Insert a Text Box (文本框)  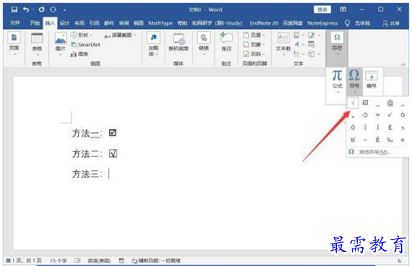click(283, 44)
